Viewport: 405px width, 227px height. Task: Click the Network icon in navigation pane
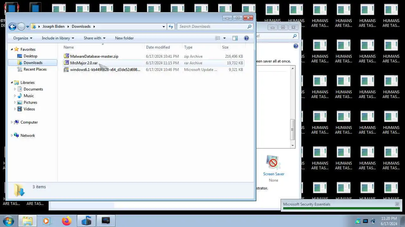pyautogui.click(x=16, y=136)
